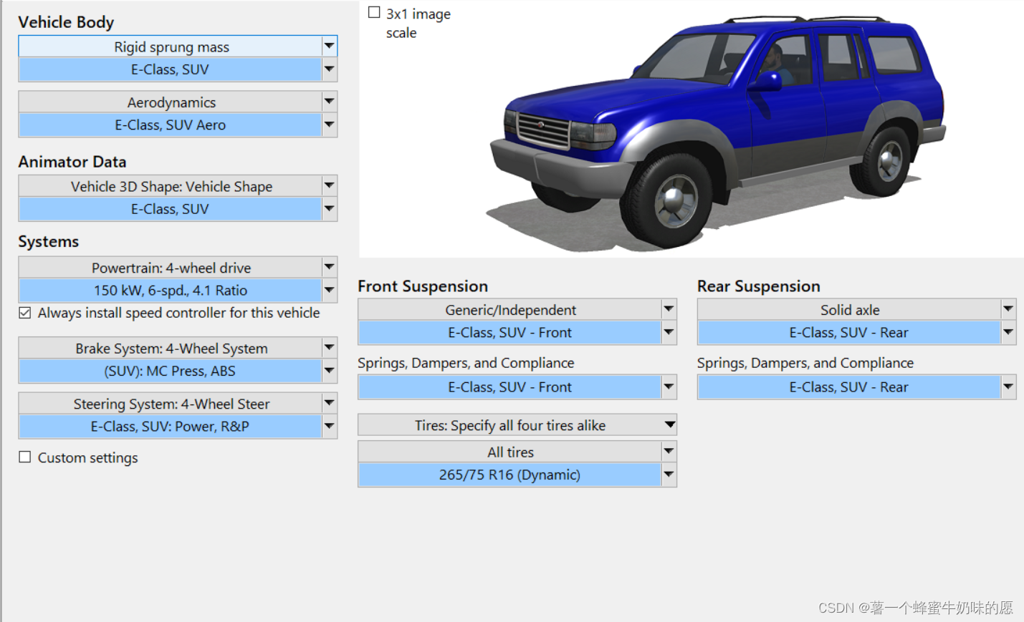Click the Steering System: 4-Wheel Steer field
Viewport: 1024px width, 622px height.
[x=171, y=404]
